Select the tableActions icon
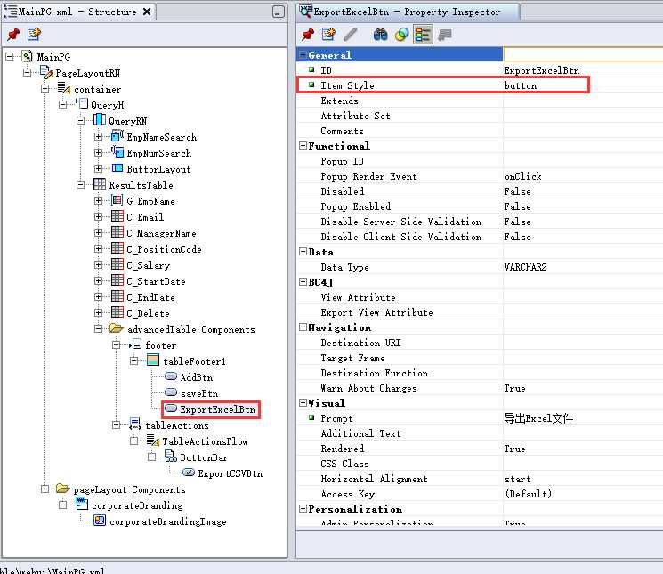Viewport: 663px width, 574px height. [135, 424]
